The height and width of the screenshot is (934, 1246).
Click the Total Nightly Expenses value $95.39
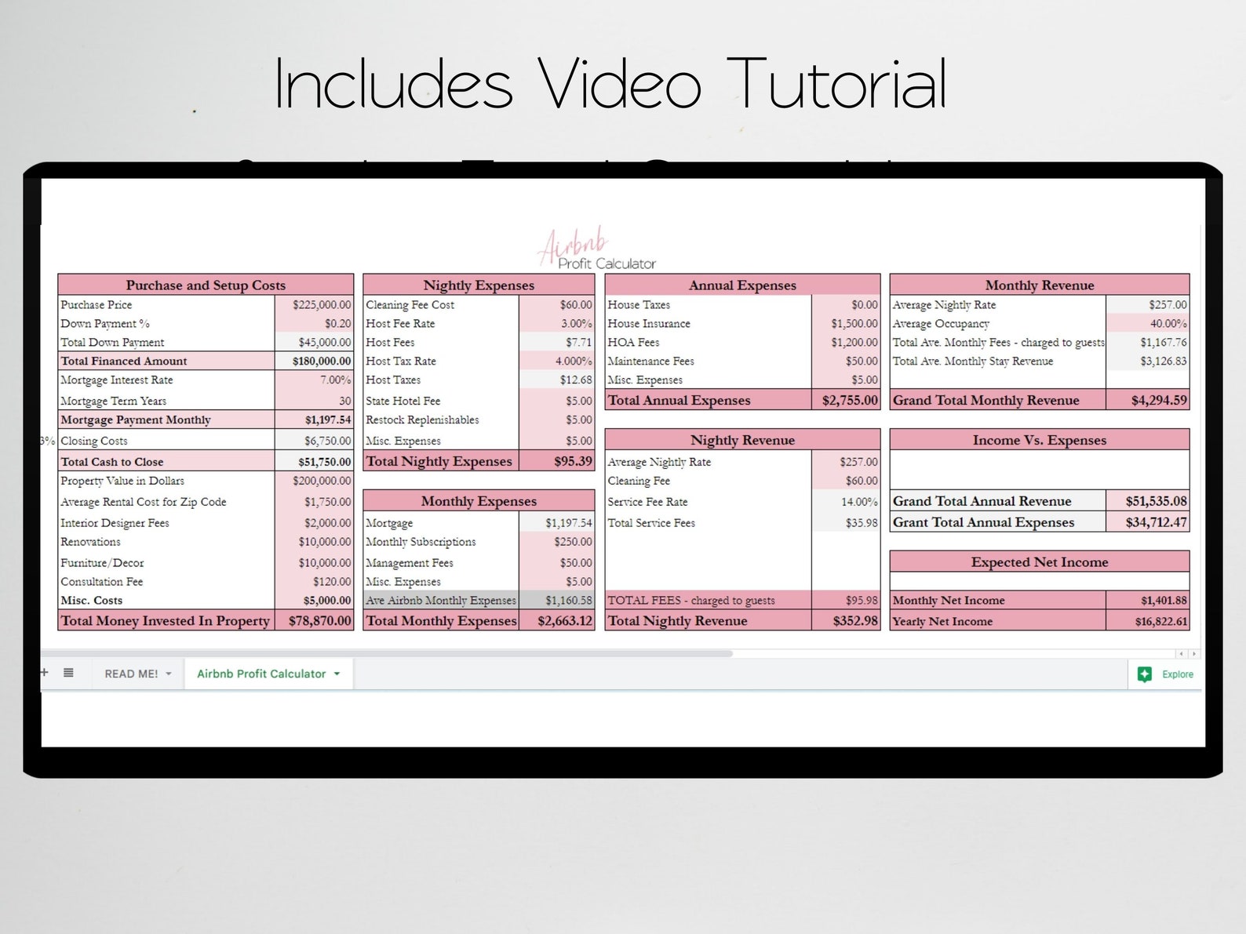point(556,461)
